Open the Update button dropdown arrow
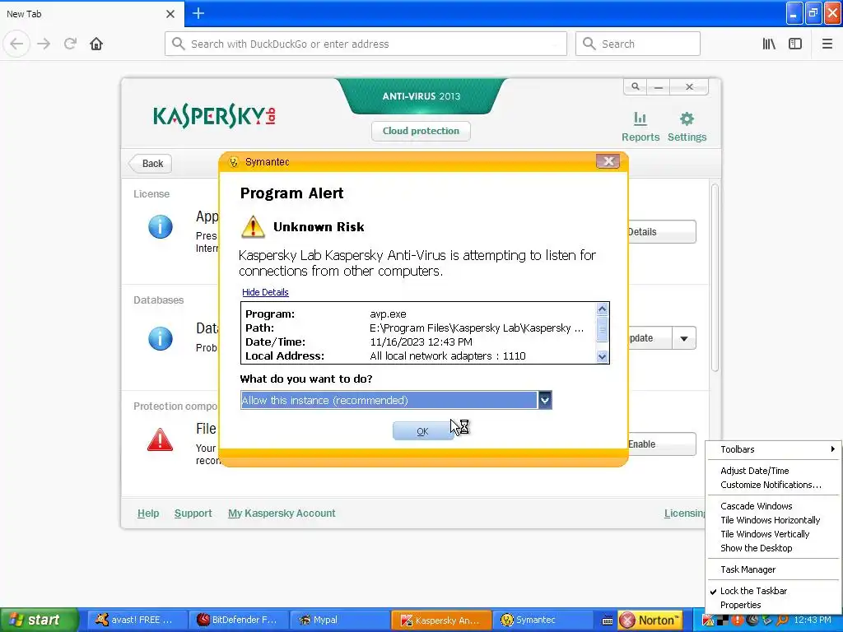 click(x=684, y=338)
